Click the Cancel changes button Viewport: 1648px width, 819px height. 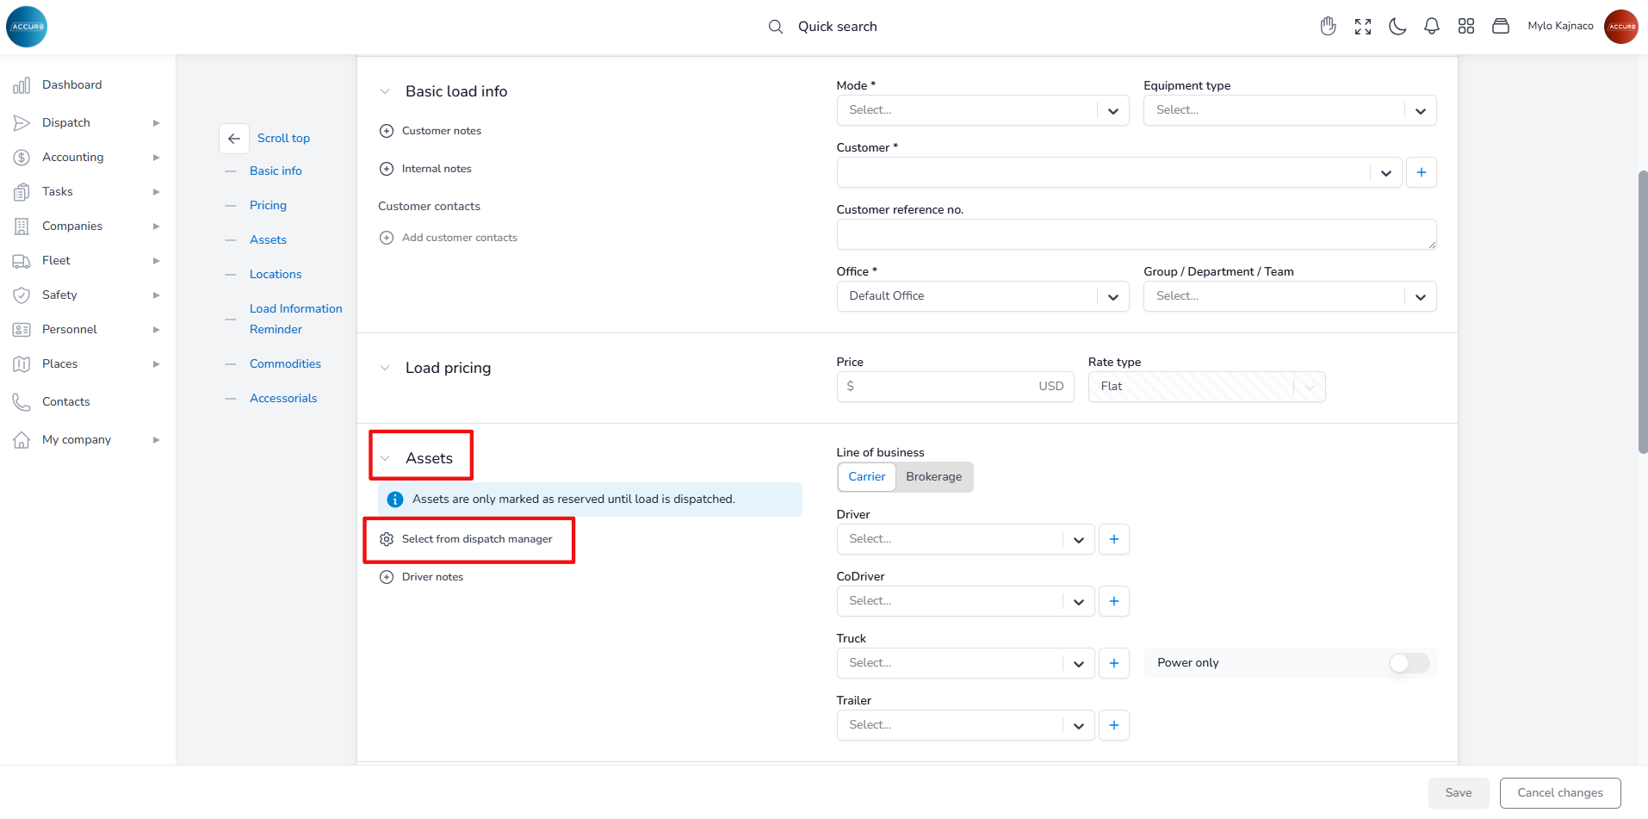click(x=1559, y=793)
